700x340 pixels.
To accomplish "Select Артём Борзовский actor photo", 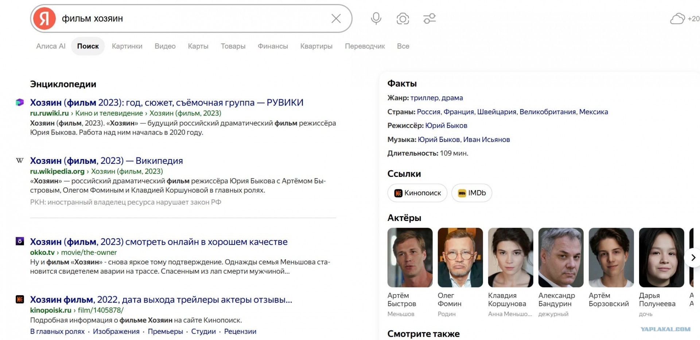I will (x=611, y=257).
